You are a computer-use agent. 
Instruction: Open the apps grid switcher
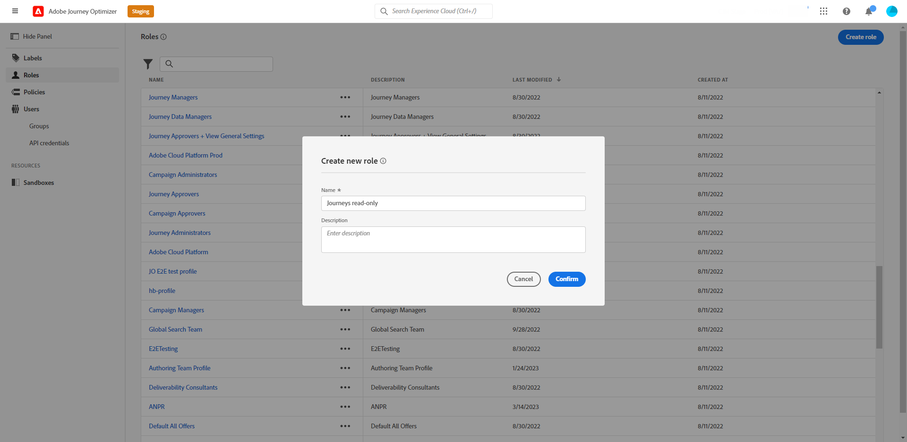(823, 11)
